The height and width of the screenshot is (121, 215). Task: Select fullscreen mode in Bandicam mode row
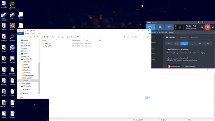[184, 44]
